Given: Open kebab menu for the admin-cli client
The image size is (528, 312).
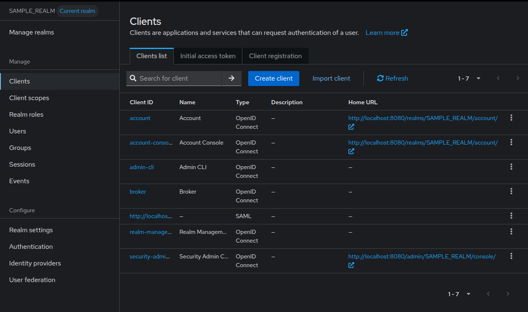Looking at the screenshot, I should (x=511, y=167).
